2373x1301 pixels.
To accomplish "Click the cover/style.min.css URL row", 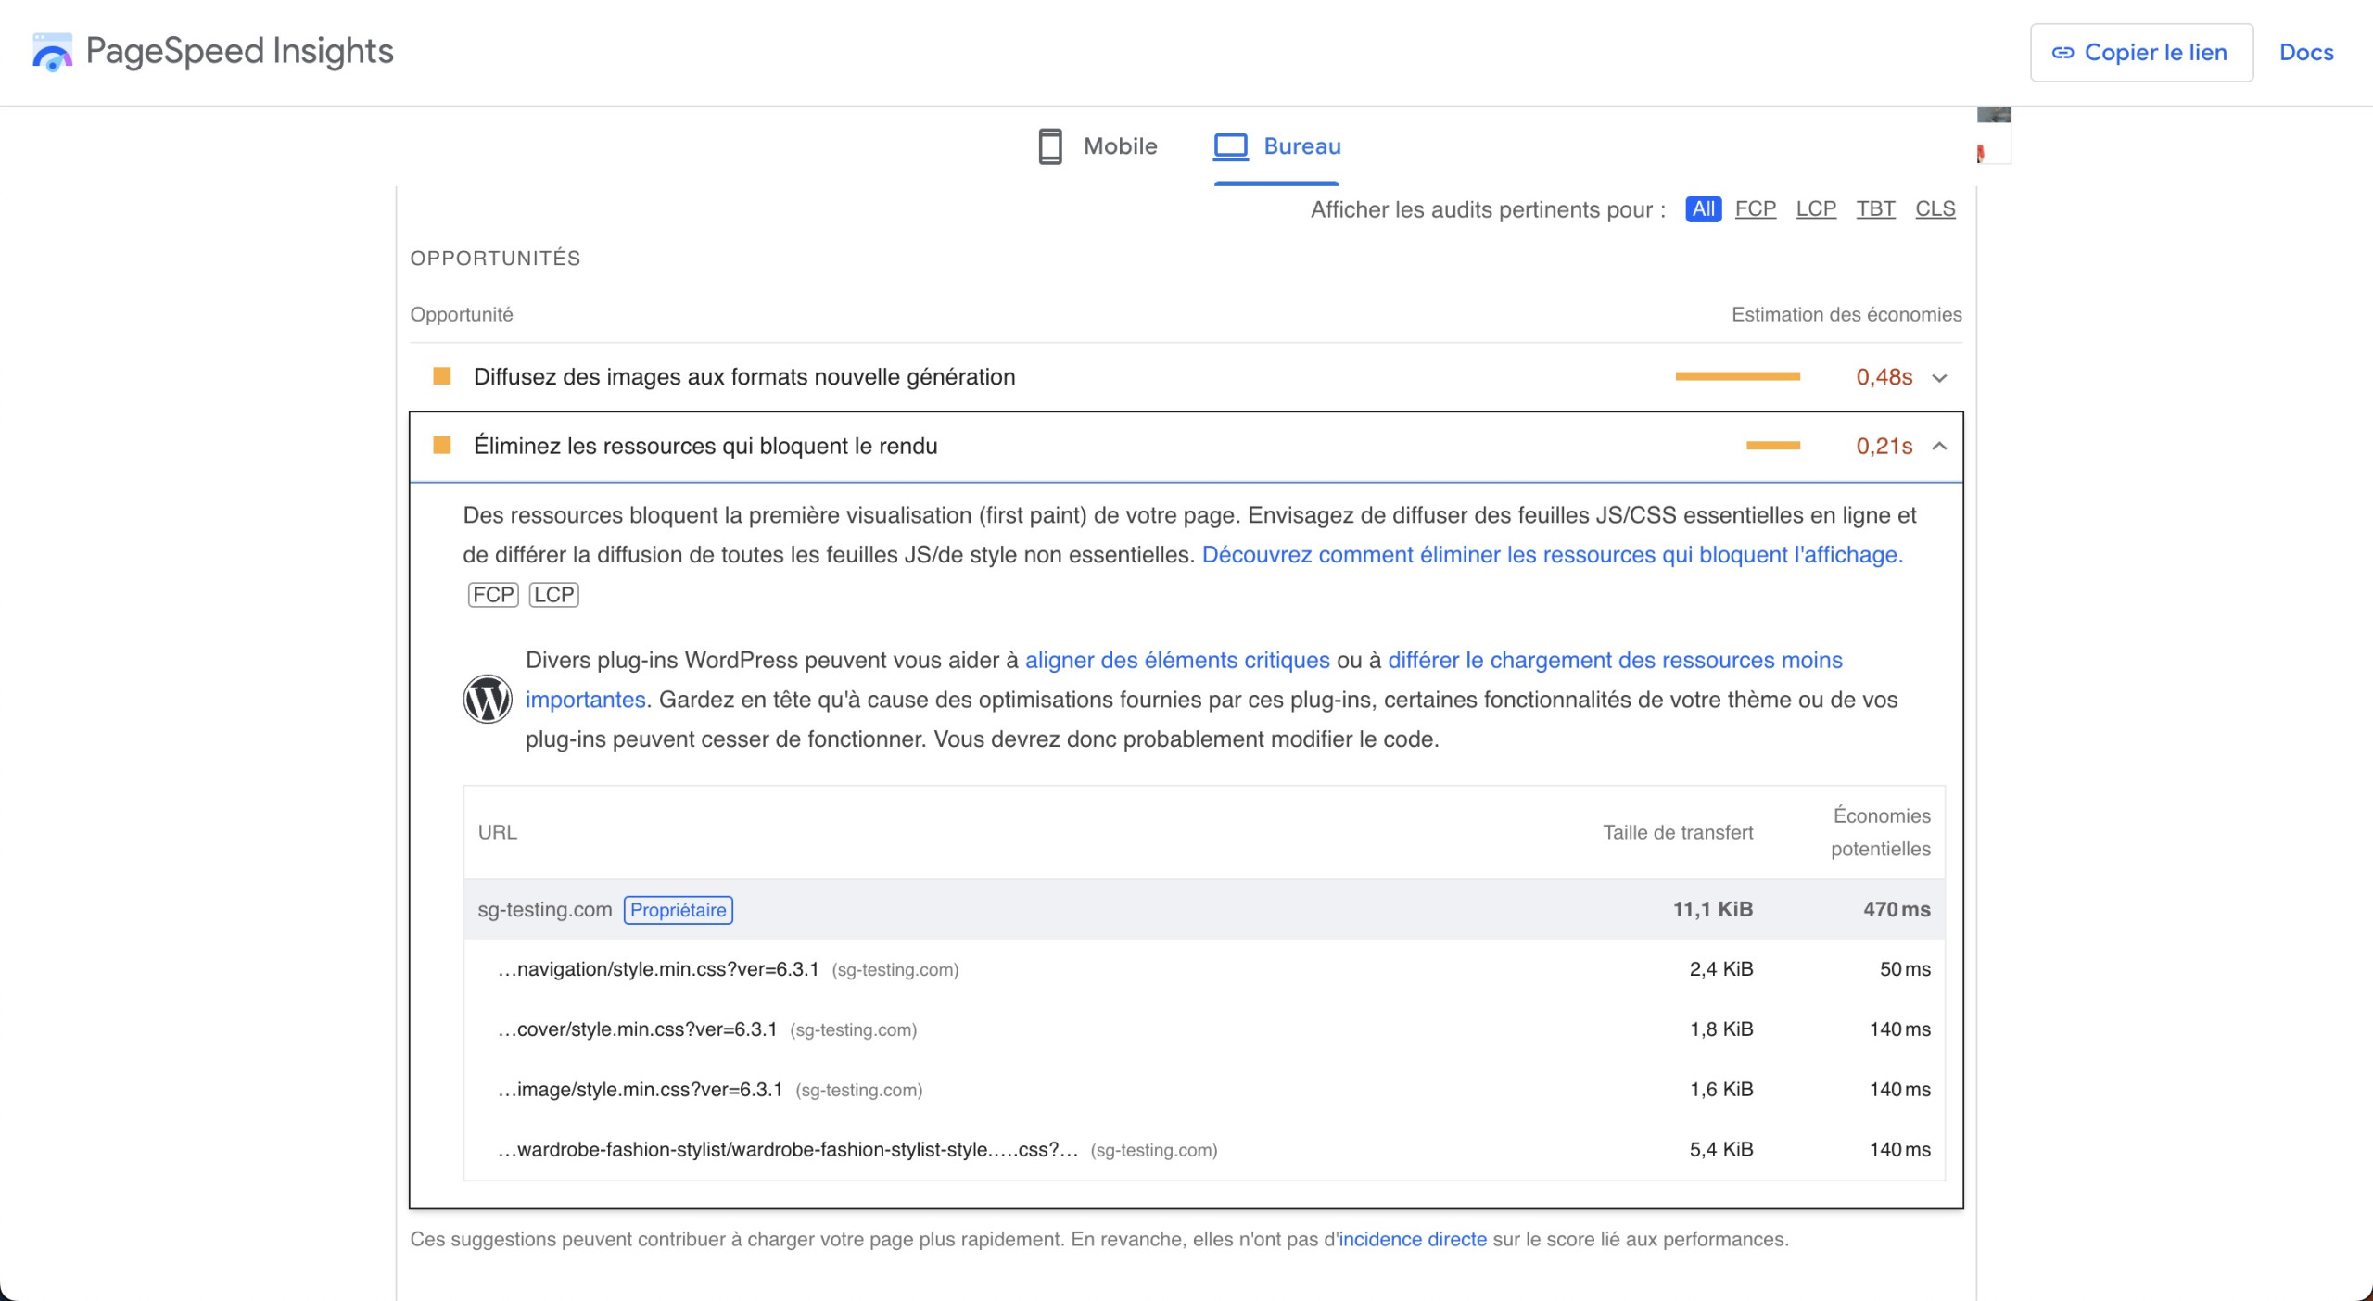I will click(1204, 1029).
